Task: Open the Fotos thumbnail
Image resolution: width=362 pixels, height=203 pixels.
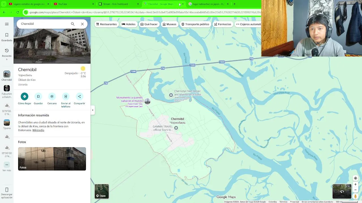Action: 52,159
